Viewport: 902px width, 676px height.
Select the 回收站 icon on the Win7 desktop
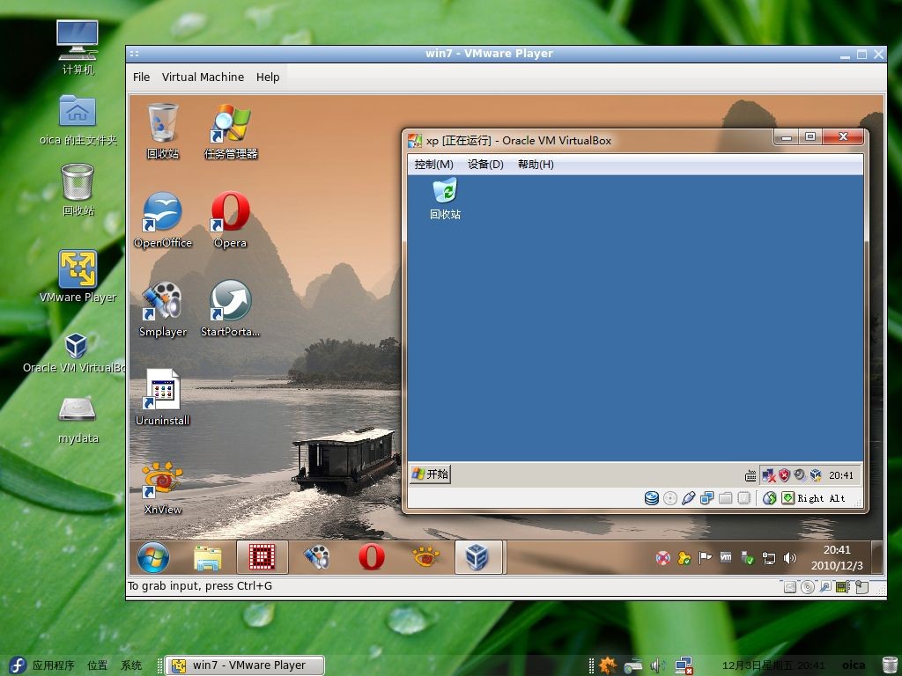click(163, 131)
